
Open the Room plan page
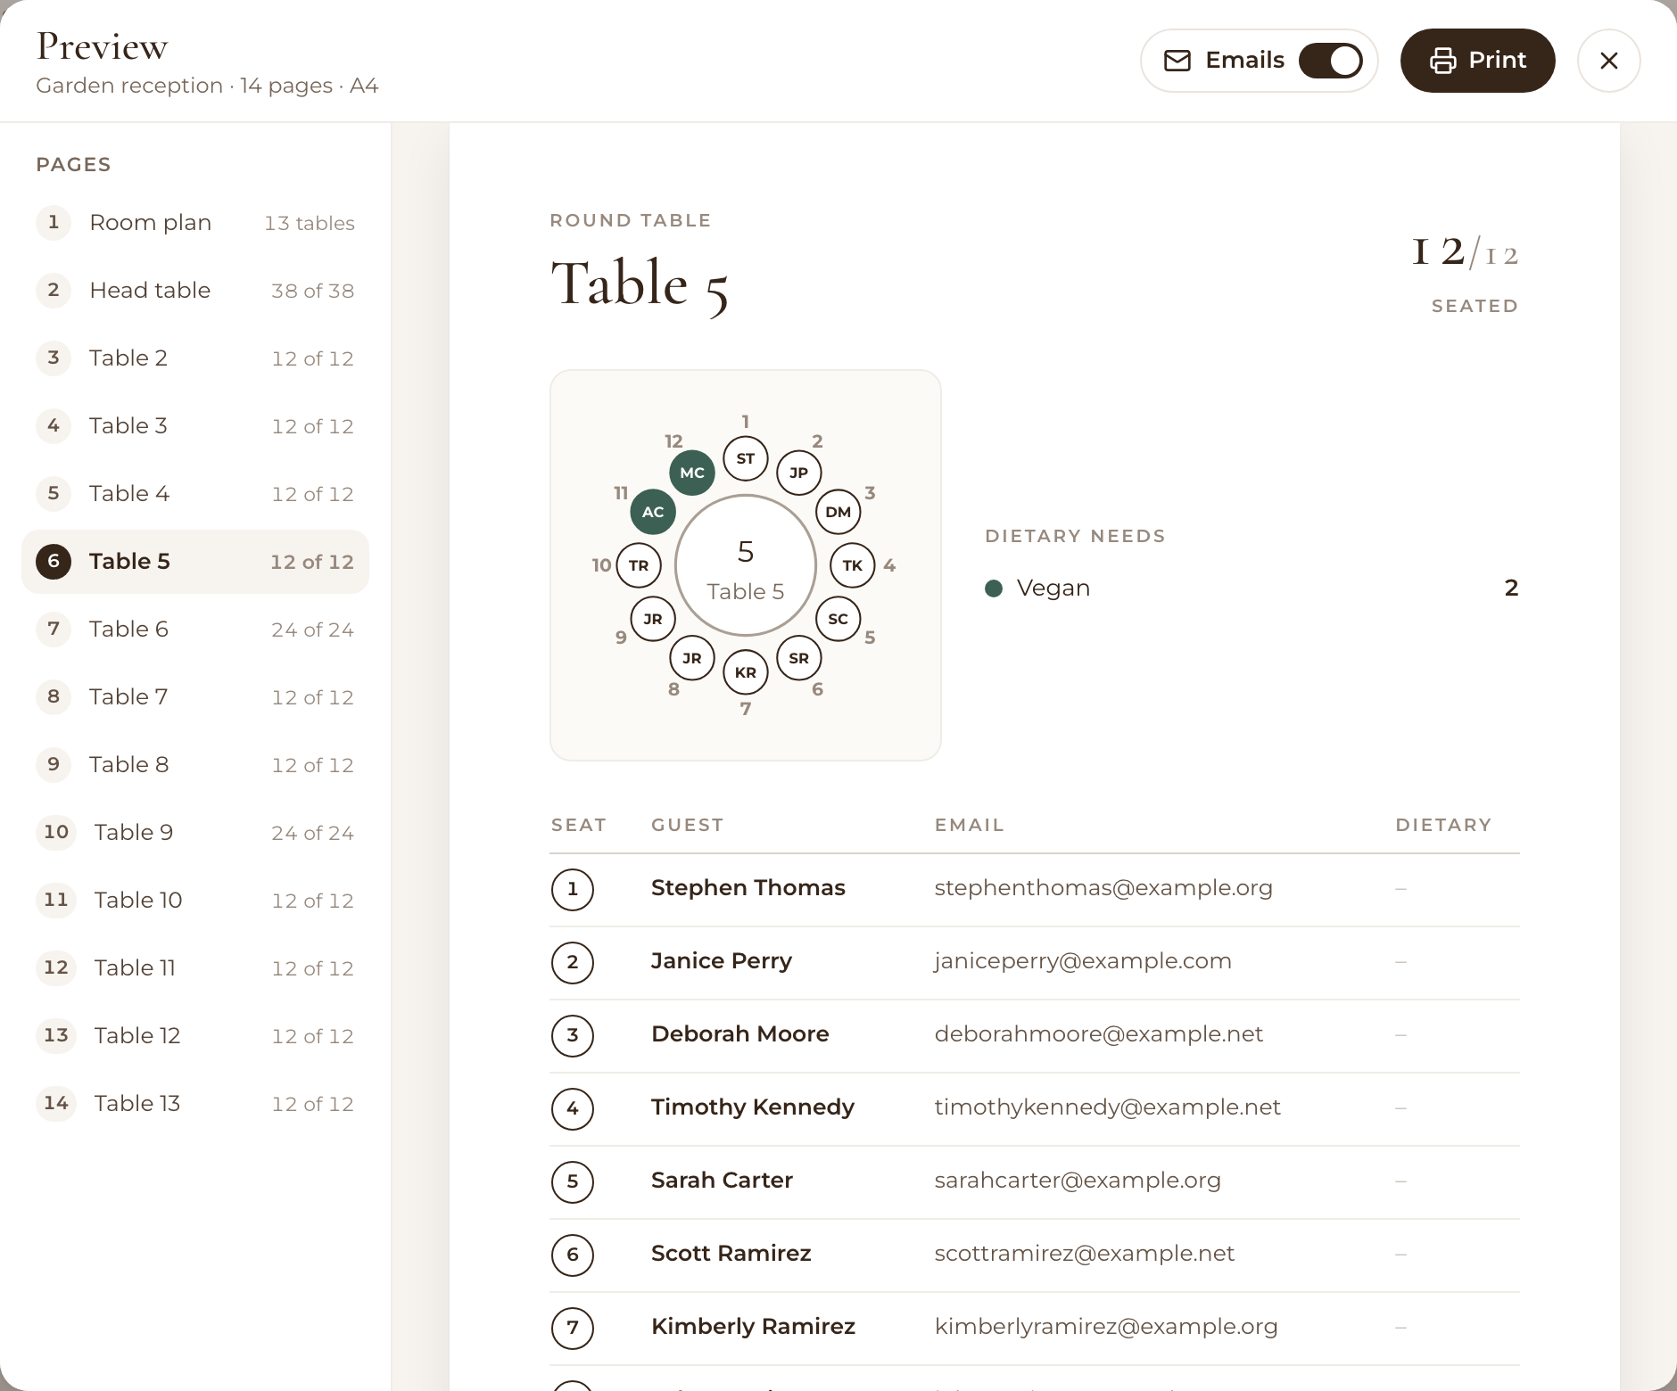(x=195, y=223)
